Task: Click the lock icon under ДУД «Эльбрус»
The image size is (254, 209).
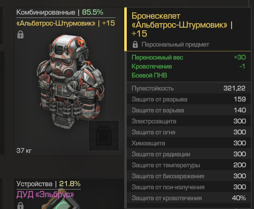Action: click(x=20, y=206)
